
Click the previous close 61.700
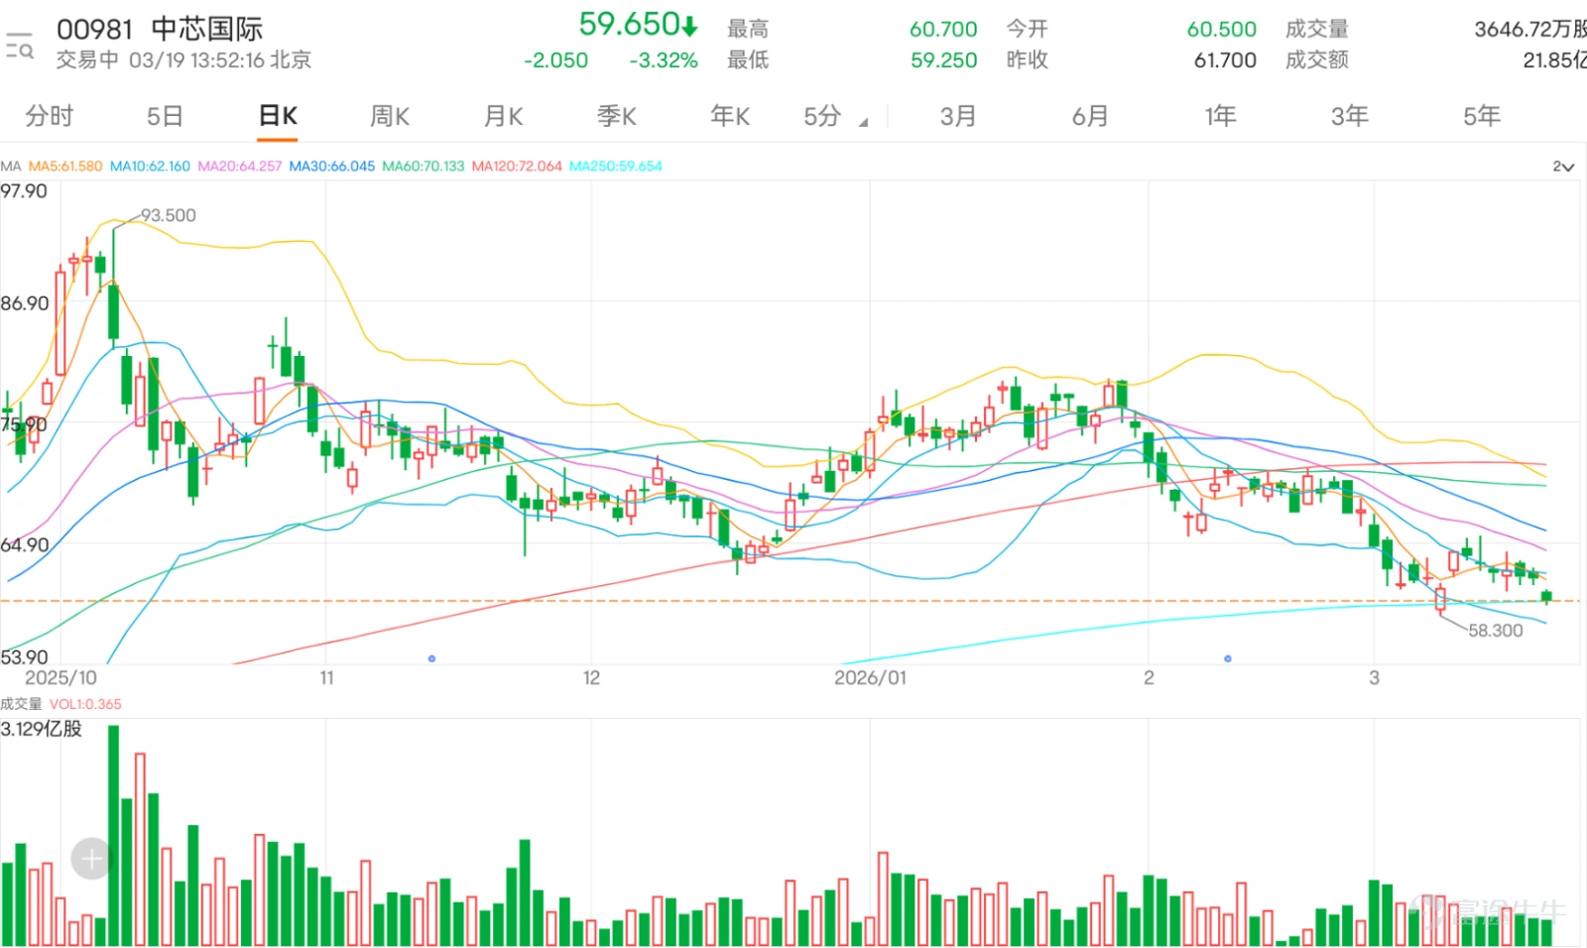(1225, 60)
